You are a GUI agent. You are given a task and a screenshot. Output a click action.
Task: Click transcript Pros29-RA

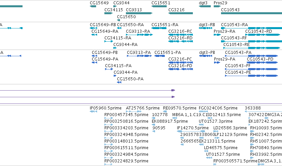click(217, 35)
